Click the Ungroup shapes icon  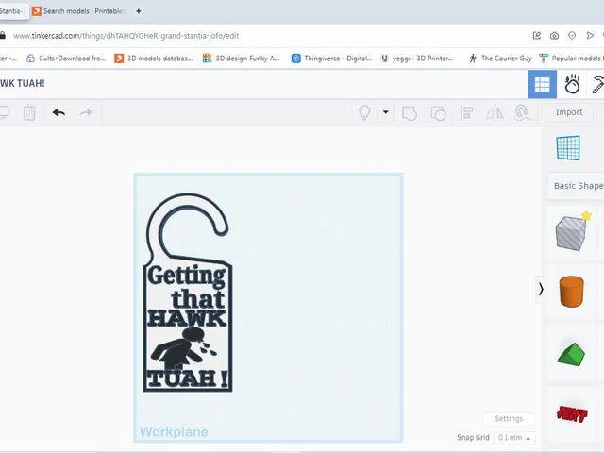[438, 113]
